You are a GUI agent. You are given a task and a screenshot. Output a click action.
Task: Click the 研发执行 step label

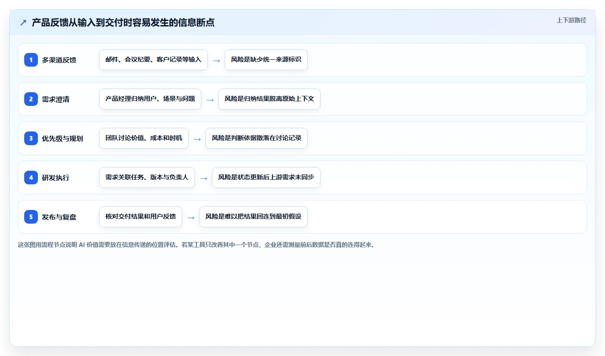[56, 178]
